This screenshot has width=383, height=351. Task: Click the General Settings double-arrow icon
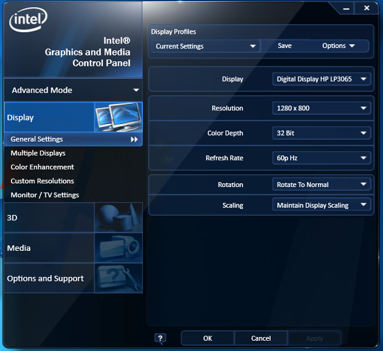134,140
